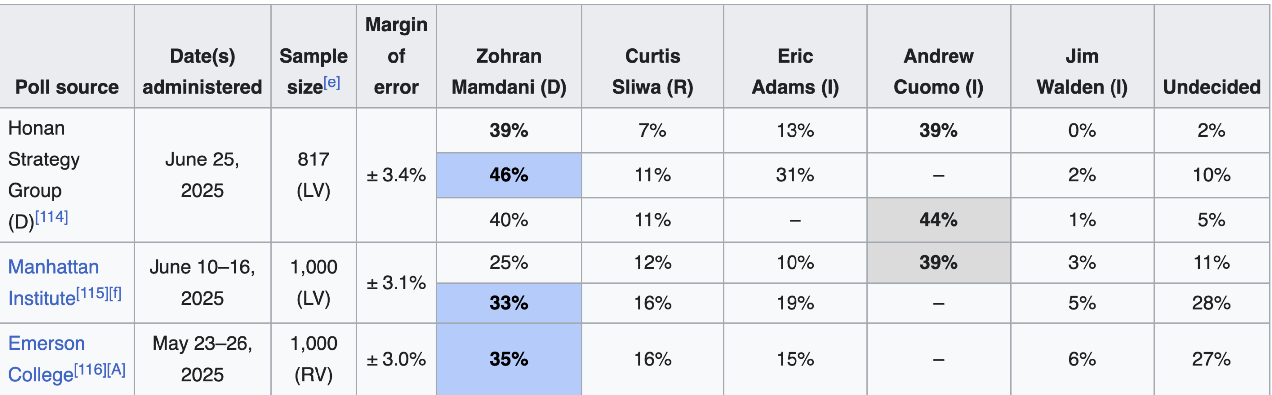Screen dimensions: 1272x395
Task: Open the Emerson College link
Action: (x=47, y=344)
